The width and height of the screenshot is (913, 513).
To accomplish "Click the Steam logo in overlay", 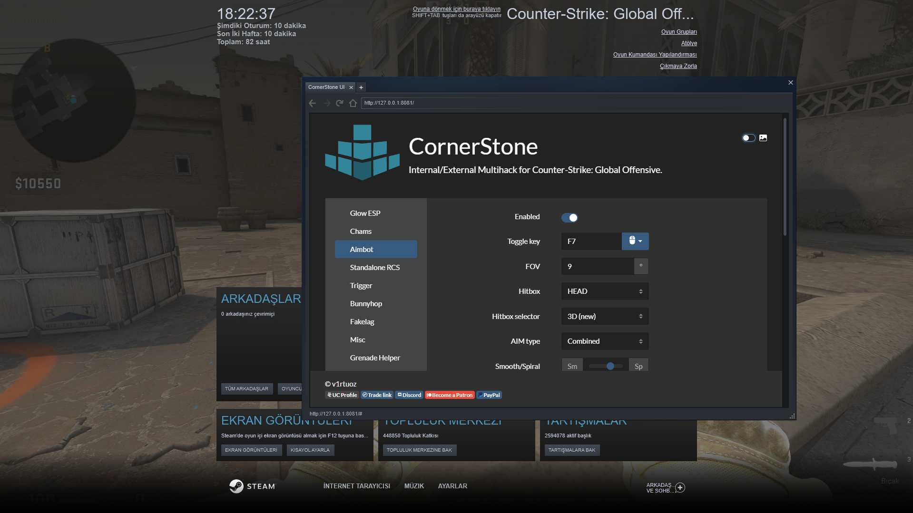I will tap(252, 486).
